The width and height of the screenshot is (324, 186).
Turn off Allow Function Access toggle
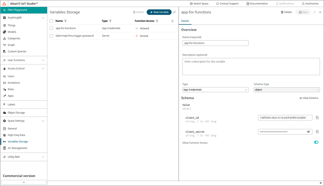click(316, 142)
